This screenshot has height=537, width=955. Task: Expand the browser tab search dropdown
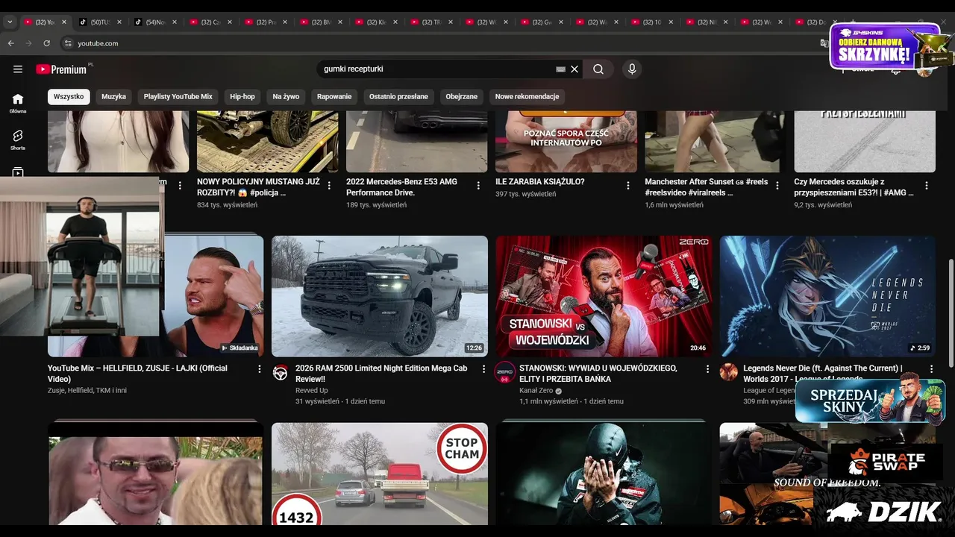pyautogui.click(x=10, y=22)
